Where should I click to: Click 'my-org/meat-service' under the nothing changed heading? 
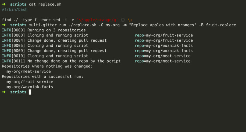28,71
